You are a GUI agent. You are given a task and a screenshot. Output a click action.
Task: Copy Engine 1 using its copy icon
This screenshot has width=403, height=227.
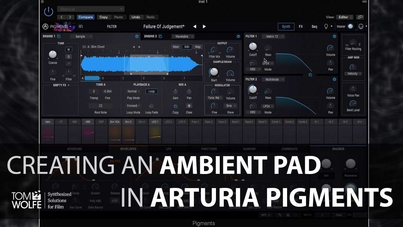pyautogui.click(x=59, y=36)
